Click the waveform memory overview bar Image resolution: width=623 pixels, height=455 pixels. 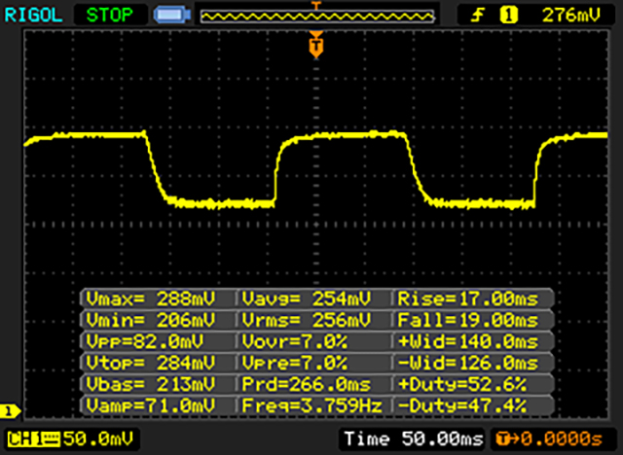pos(317,16)
